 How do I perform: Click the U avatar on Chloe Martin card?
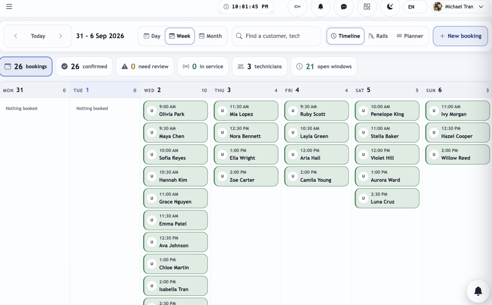coord(152,264)
